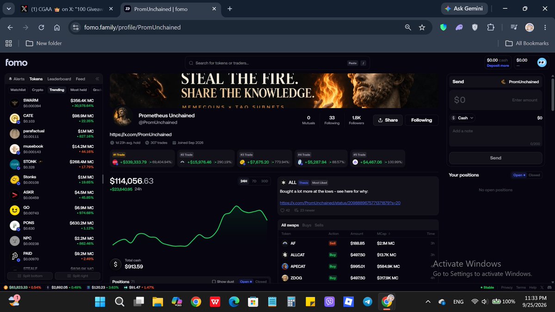This screenshot has width=555, height=312.
Task: Select the musebook token icon
Action: tap(14, 149)
